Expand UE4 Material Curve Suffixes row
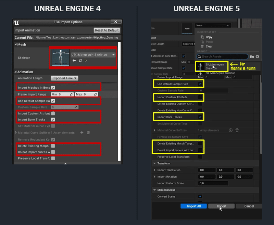This screenshot has width=274, height=225. point(16,133)
